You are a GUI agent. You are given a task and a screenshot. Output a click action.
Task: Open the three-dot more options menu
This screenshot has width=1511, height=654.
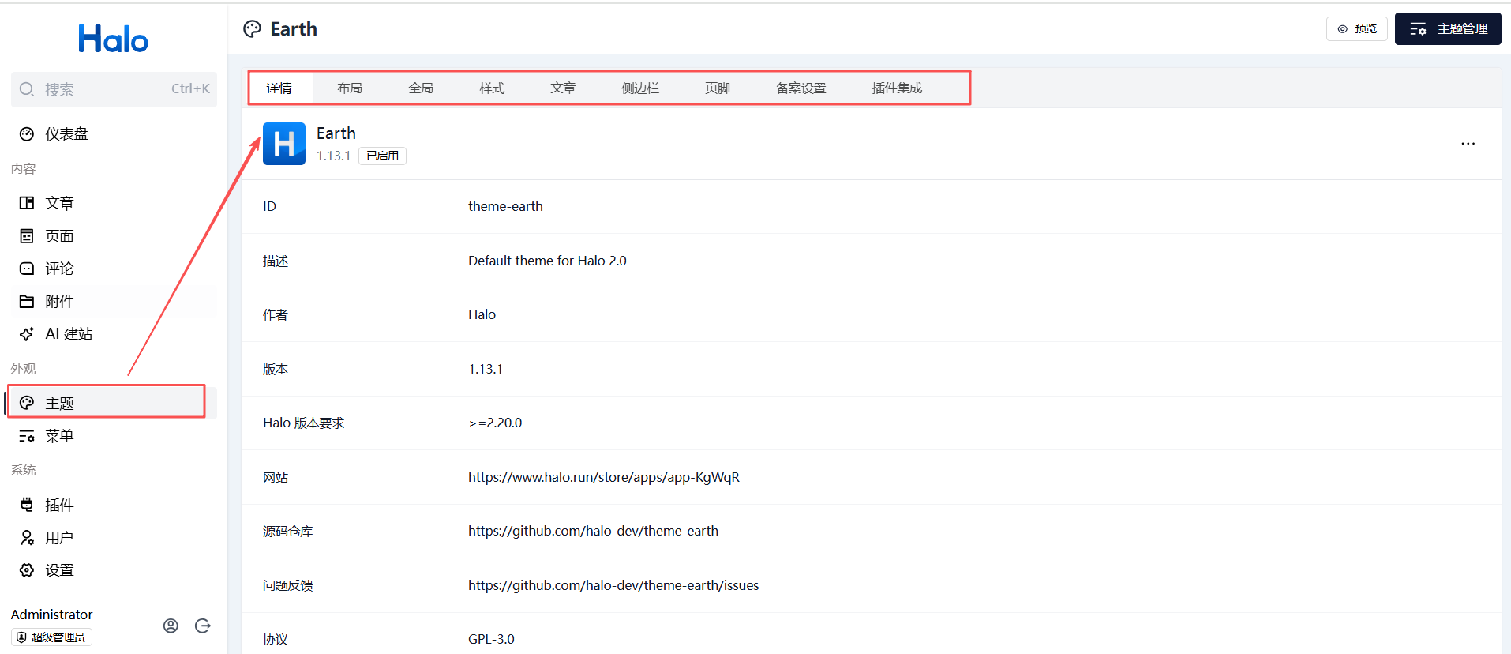click(x=1468, y=144)
